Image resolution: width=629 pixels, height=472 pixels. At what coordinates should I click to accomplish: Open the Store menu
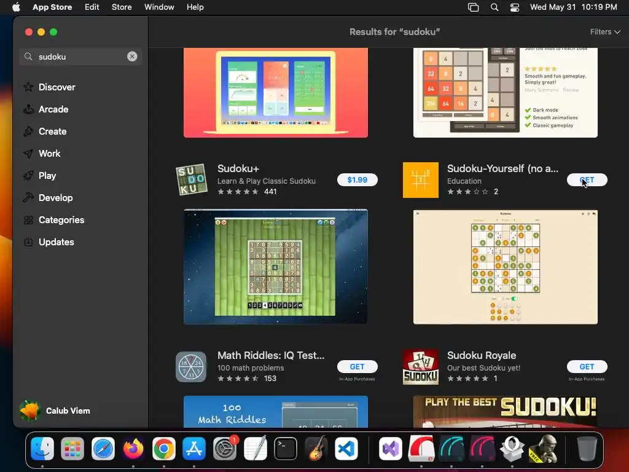[x=122, y=7]
